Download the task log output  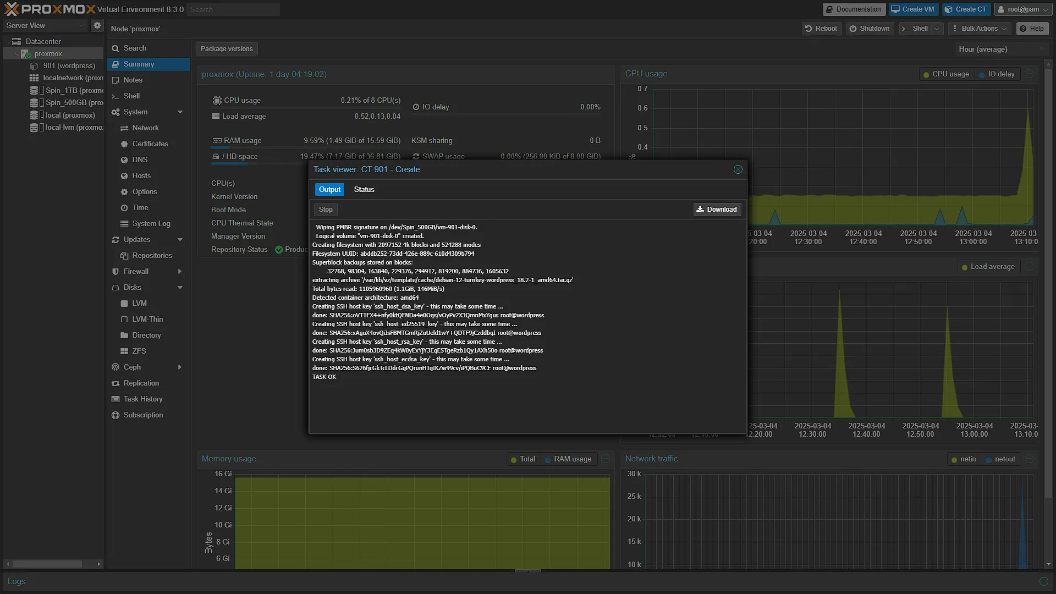(x=717, y=210)
